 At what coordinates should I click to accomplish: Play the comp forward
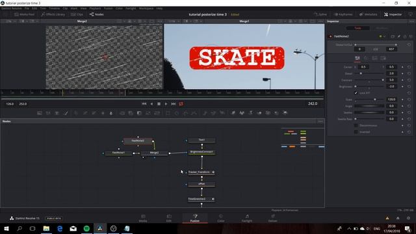tap(166, 104)
